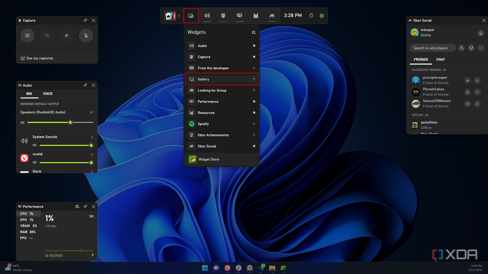Open the Widget menu icon in Game Bar

coord(191,16)
